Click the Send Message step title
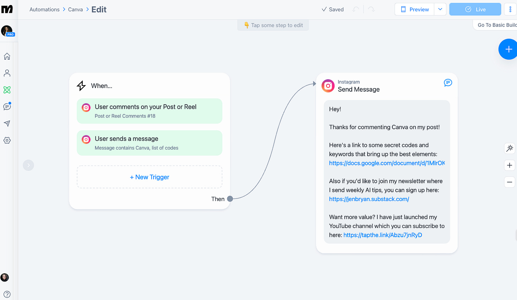The height and width of the screenshot is (300, 517). click(x=359, y=89)
